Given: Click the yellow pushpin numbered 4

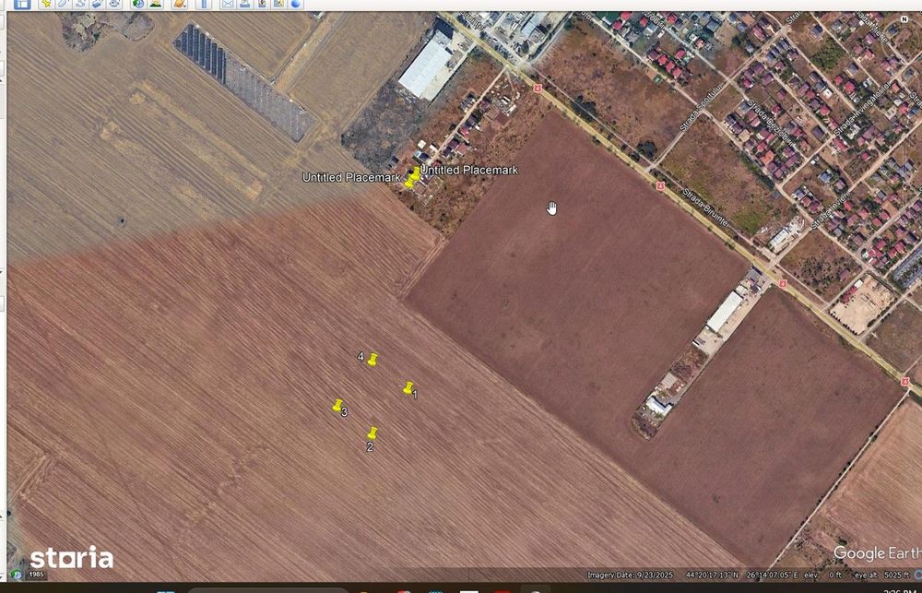Looking at the screenshot, I should [x=372, y=360].
